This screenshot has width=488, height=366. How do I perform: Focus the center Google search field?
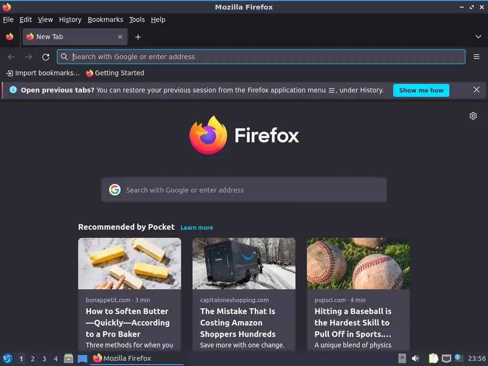pos(244,190)
